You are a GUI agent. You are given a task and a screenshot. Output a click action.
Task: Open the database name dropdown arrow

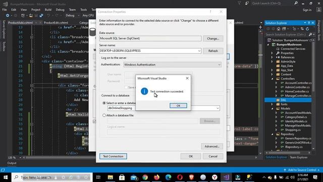pyautogui.click(x=218, y=108)
